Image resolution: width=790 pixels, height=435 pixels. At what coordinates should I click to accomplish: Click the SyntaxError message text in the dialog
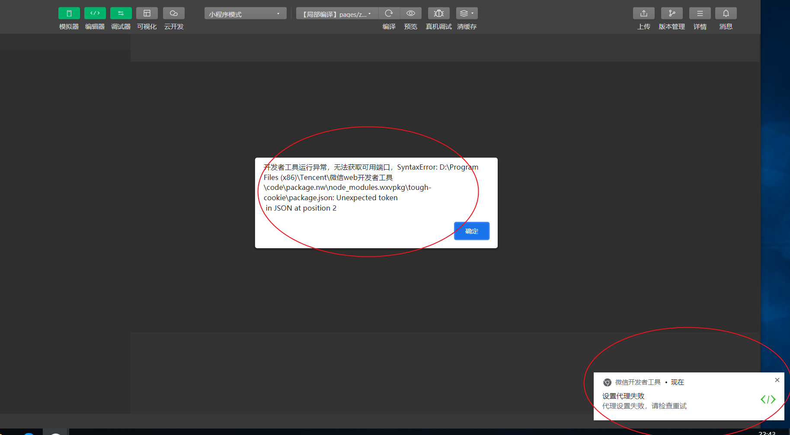[x=371, y=188]
